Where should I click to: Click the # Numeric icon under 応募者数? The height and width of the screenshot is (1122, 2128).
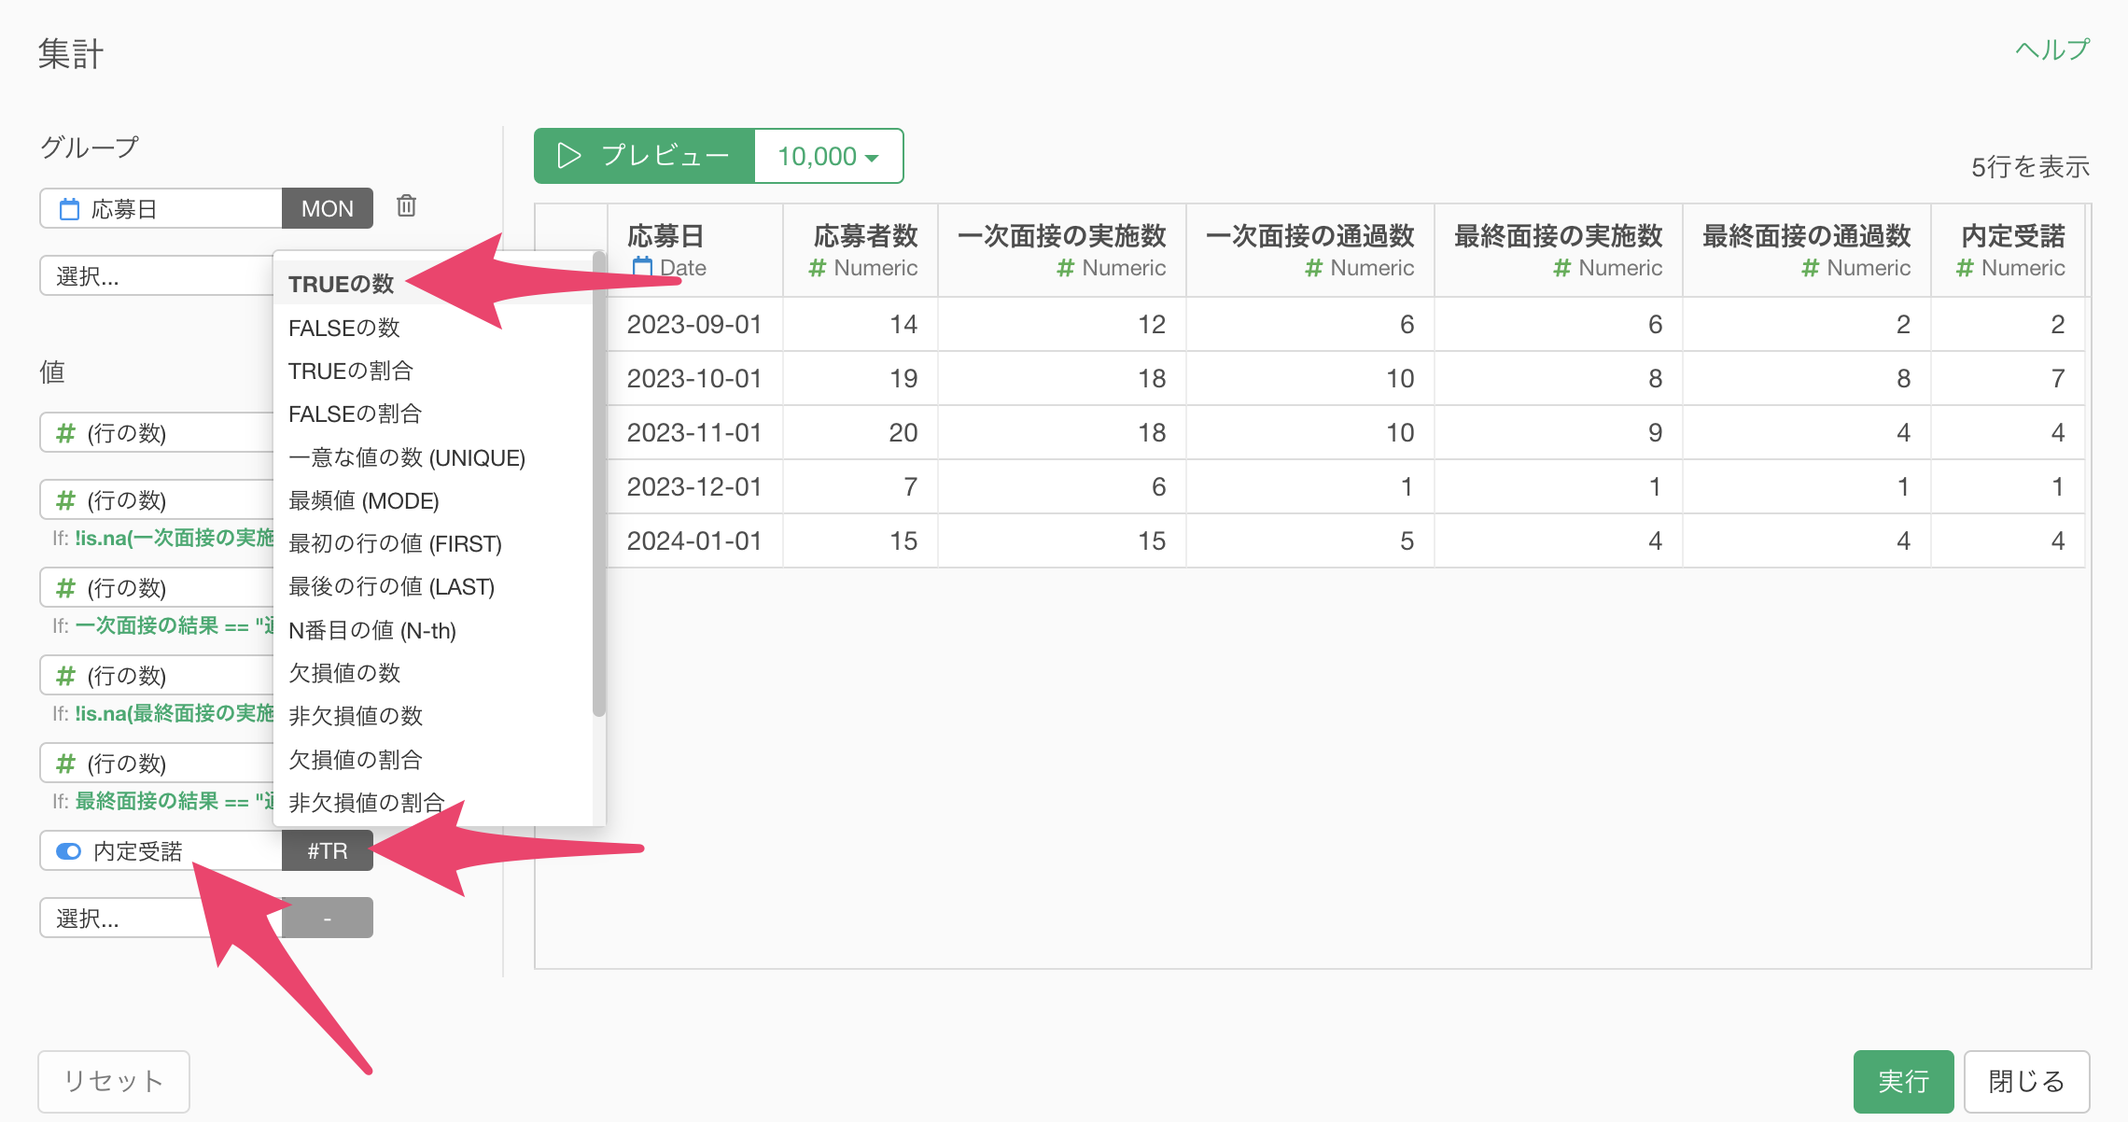(x=818, y=268)
